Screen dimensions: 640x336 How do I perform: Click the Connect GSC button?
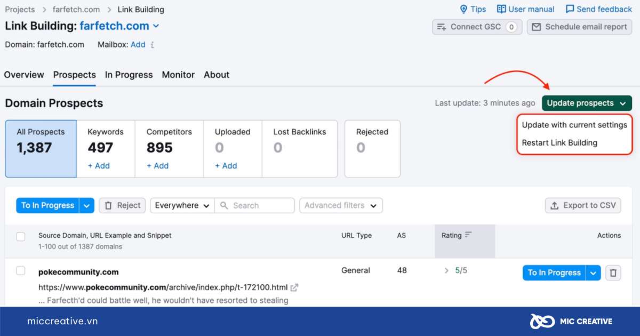477,27
